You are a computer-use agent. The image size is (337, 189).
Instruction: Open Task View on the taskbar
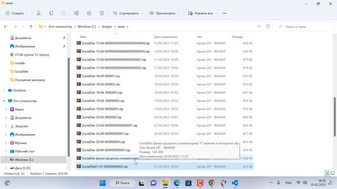[141, 183]
